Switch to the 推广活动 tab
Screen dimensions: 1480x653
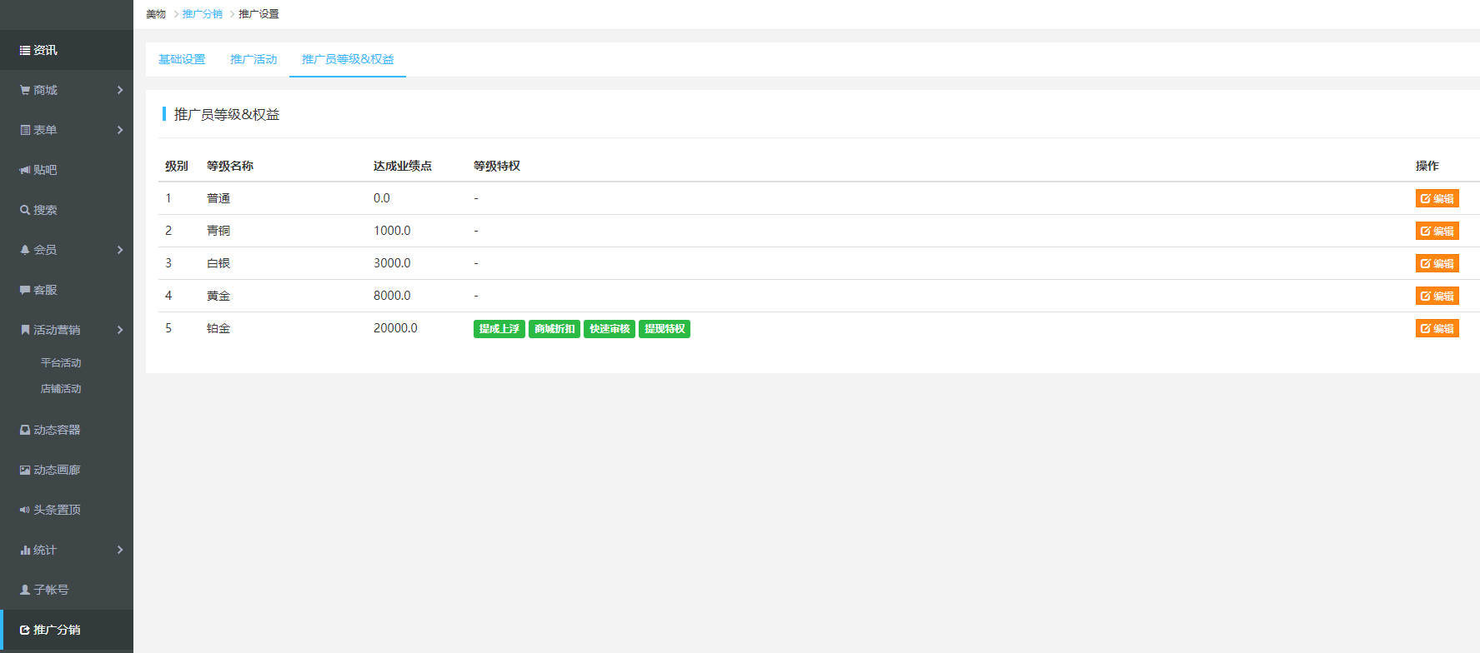click(253, 59)
